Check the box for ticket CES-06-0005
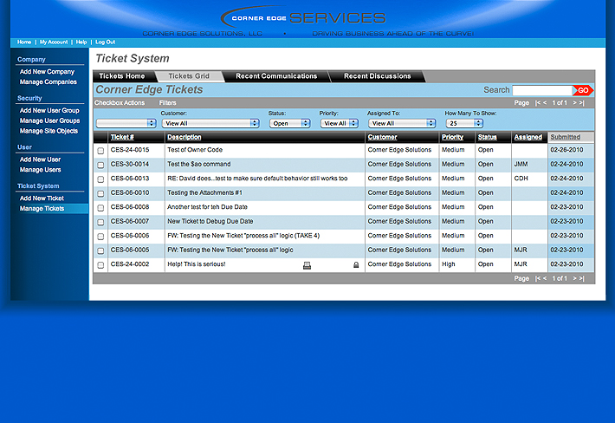The image size is (615, 423). [x=100, y=251]
